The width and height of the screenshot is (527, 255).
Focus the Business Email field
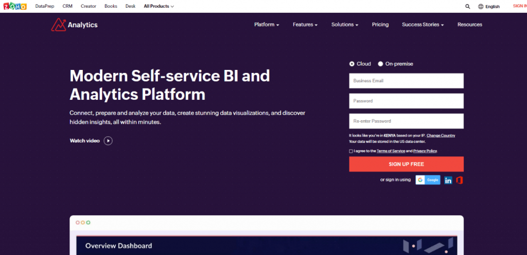click(407, 81)
